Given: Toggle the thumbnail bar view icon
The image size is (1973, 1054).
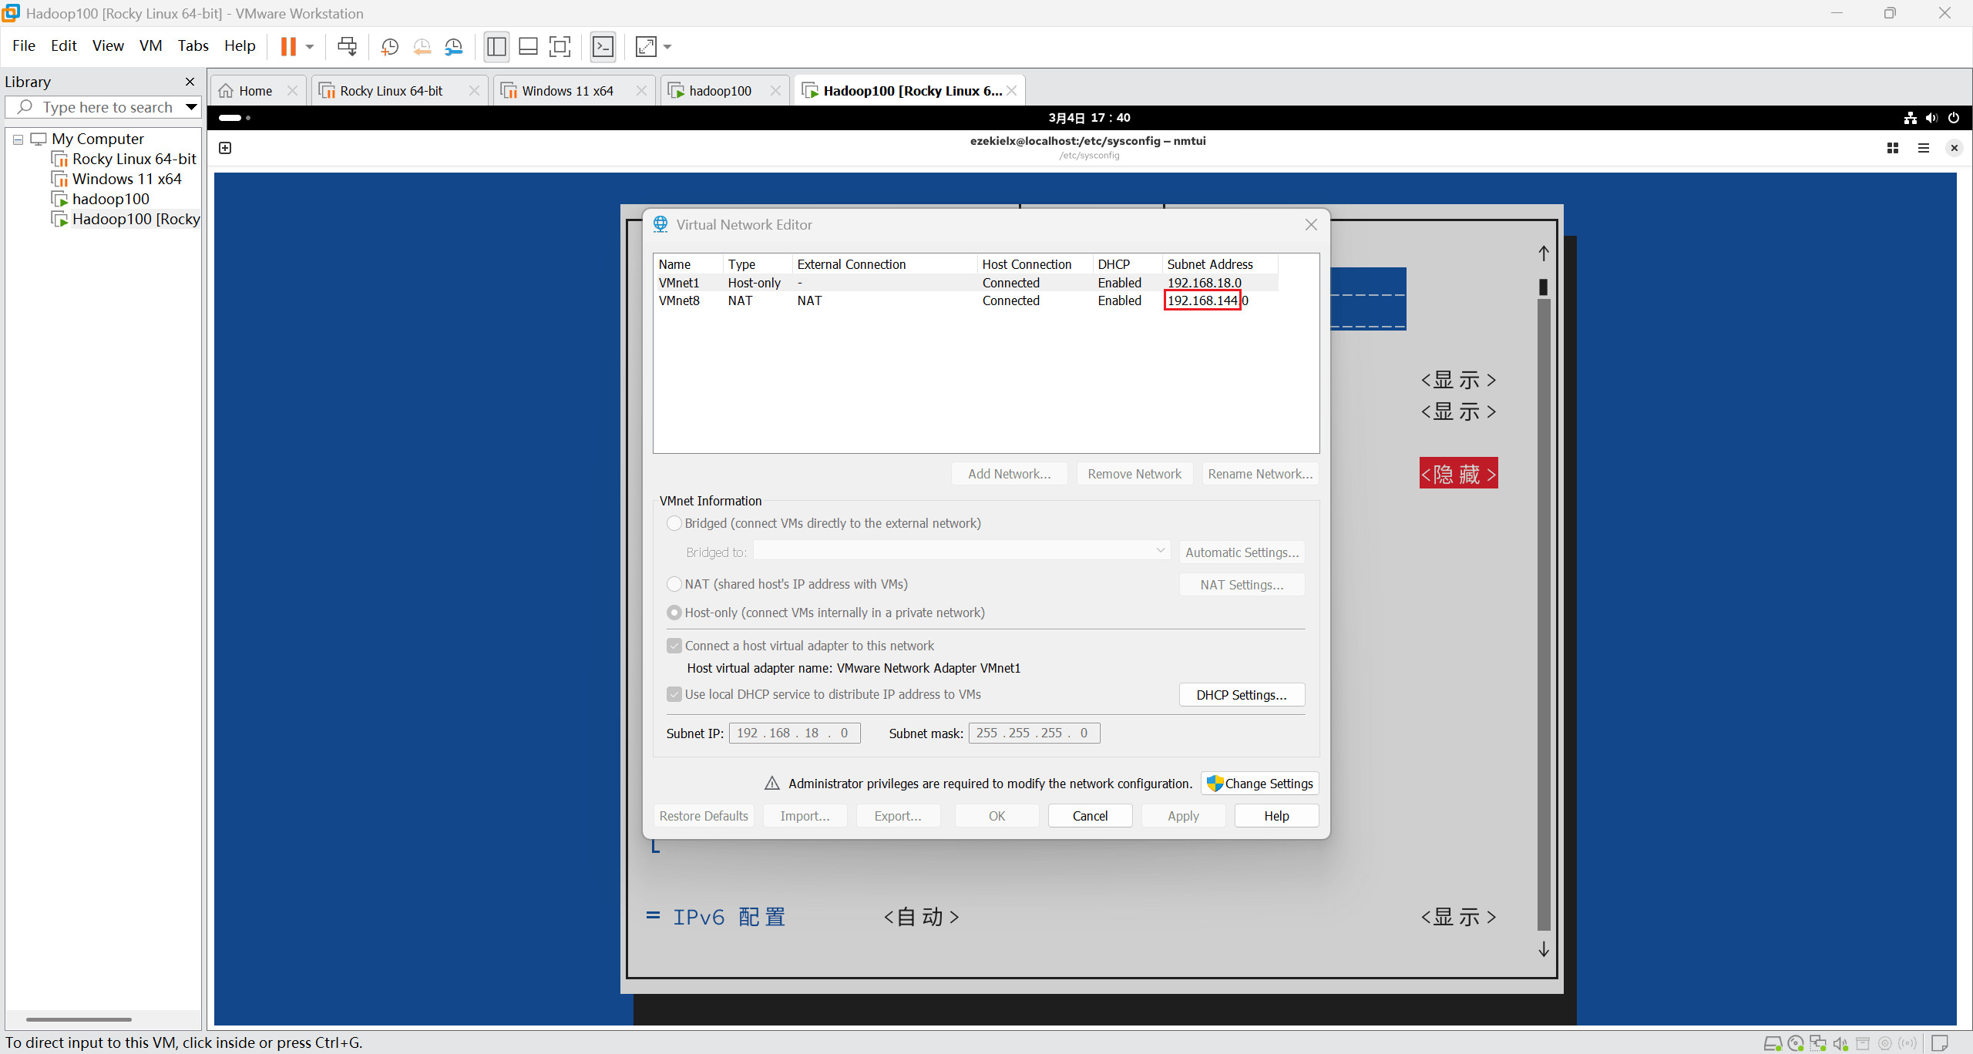Looking at the screenshot, I should click(528, 47).
